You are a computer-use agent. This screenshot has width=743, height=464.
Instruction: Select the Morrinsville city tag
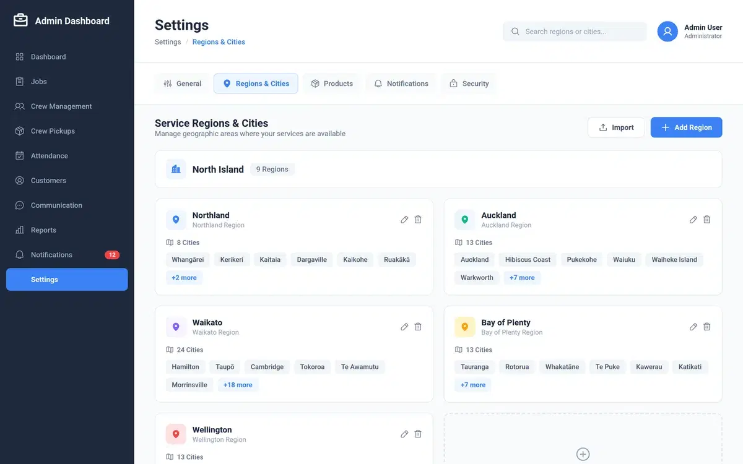(189, 385)
